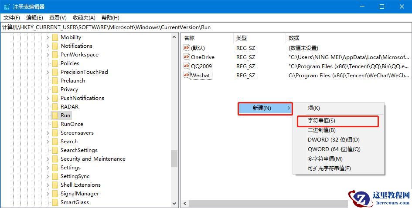The height and width of the screenshot is (208, 412).
Task: Click the Search folder icon
Action: (55, 142)
